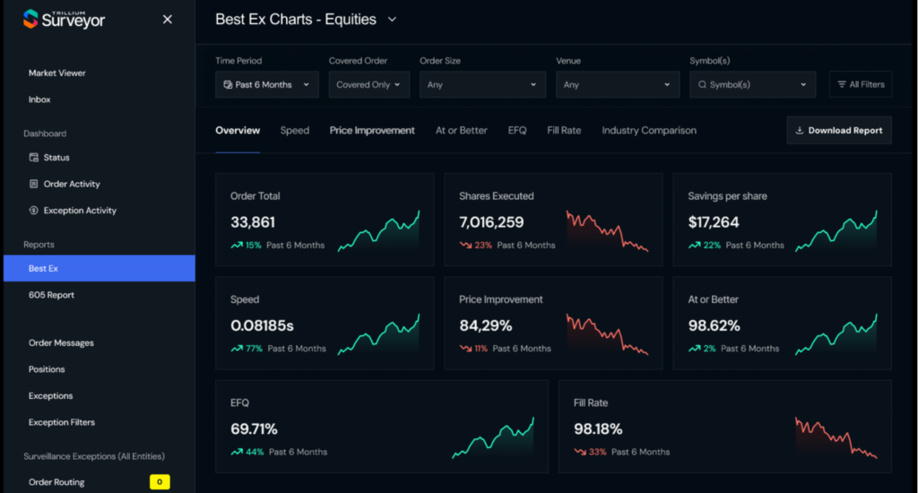
Task: Switch to the Price Improvement tab
Action: (372, 130)
